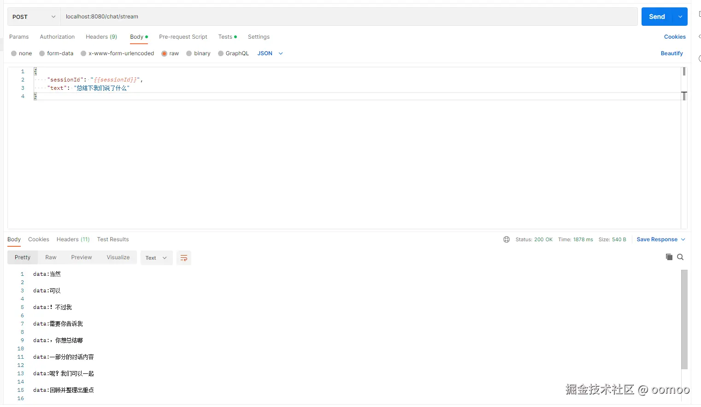The height and width of the screenshot is (407, 701).
Task: Click response line "data:呢? 我们可以一起"
Action: click(64, 373)
